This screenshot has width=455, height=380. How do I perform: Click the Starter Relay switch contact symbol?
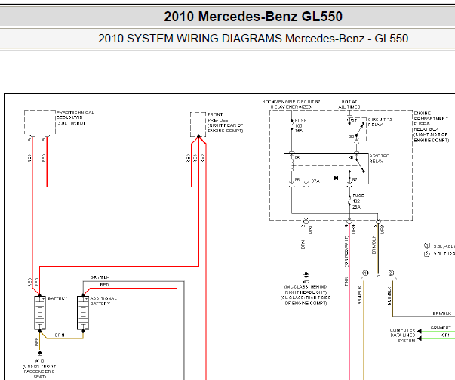tap(360, 165)
